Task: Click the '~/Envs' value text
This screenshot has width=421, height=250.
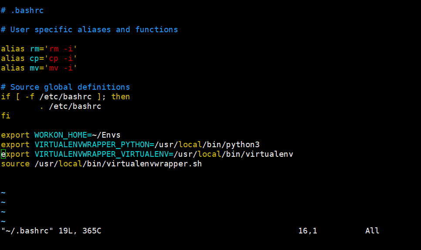Action: pos(106,135)
